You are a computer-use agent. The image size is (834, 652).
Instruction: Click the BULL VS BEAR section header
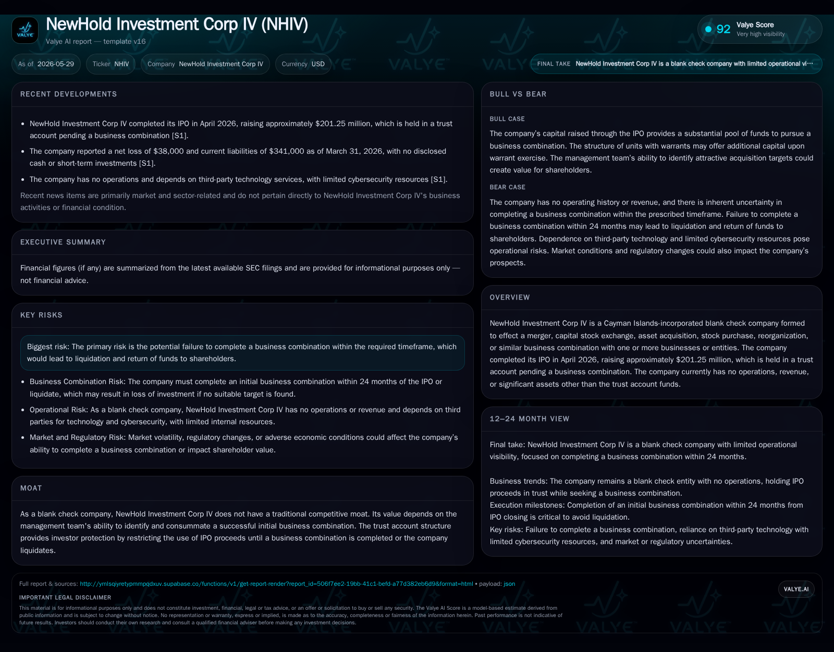518,94
